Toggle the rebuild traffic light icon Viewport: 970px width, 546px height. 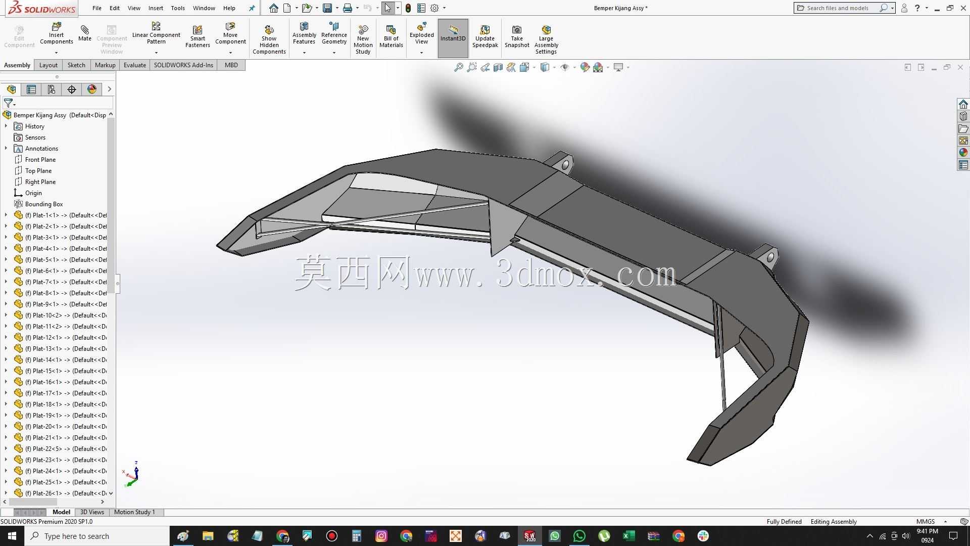[x=408, y=8]
